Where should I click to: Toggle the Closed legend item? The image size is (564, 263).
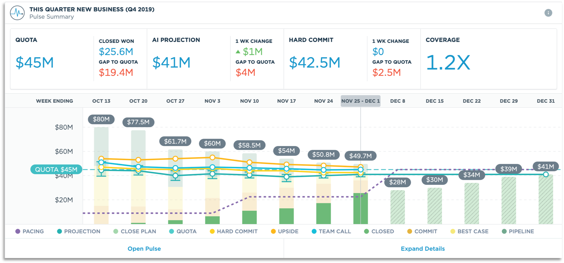[379, 231]
